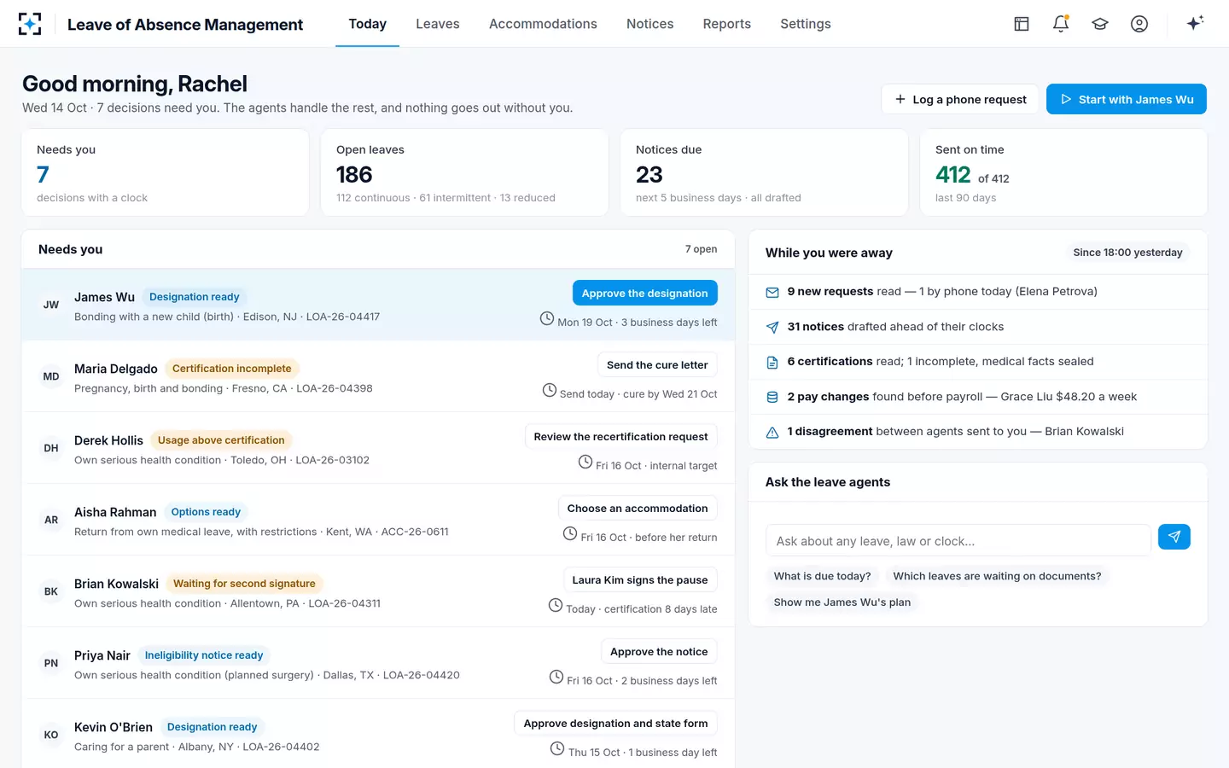
Task: Click document icon beside 6 certifications
Action: click(x=772, y=362)
